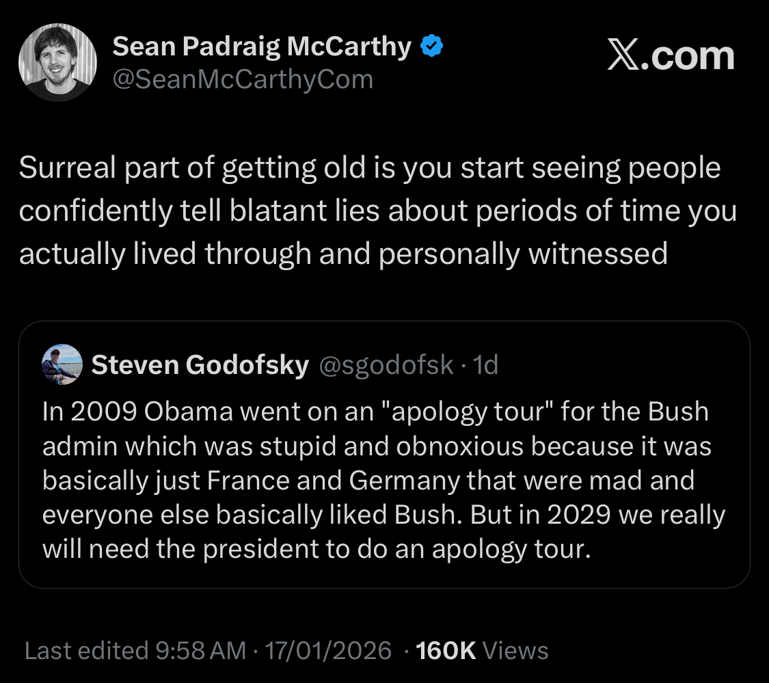The image size is (769, 683).
Task: Click the word 'Views' in the footer
Action: coord(515,651)
